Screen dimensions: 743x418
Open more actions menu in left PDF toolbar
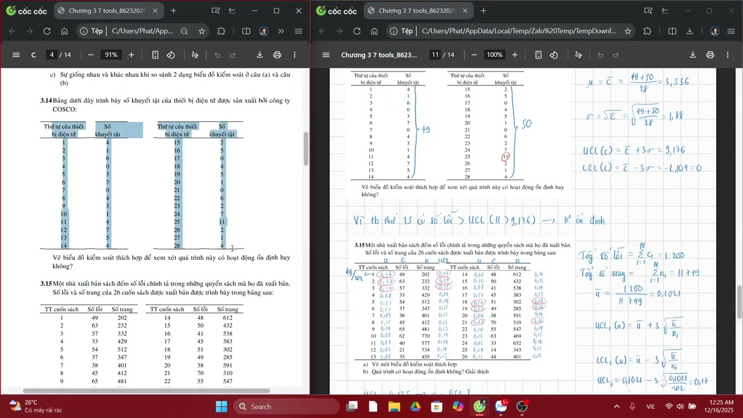click(x=295, y=55)
